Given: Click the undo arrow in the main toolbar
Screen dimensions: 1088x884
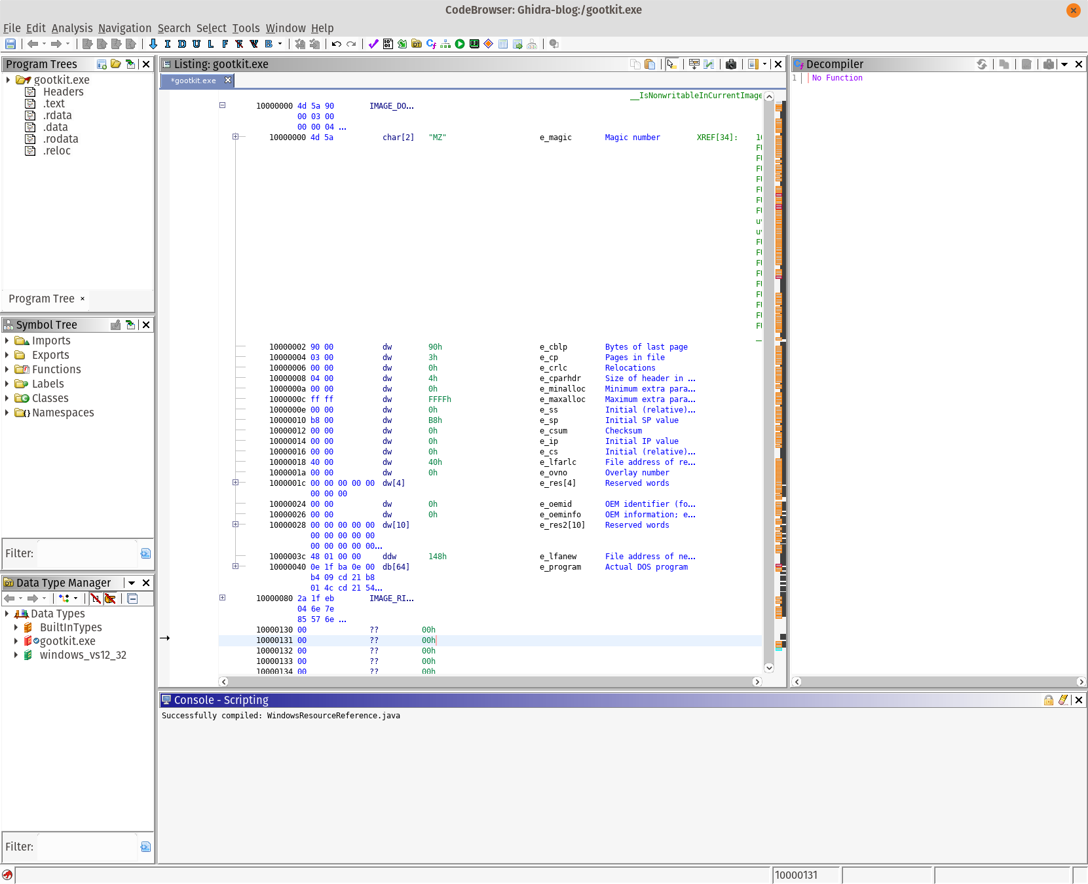Looking at the screenshot, I should (337, 44).
